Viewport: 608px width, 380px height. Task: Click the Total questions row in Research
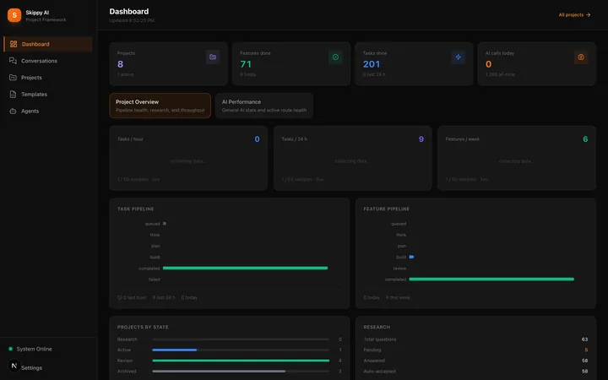475,339
